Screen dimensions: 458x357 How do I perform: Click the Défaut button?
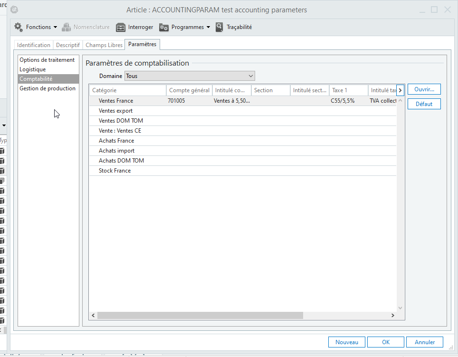click(424, 104)
